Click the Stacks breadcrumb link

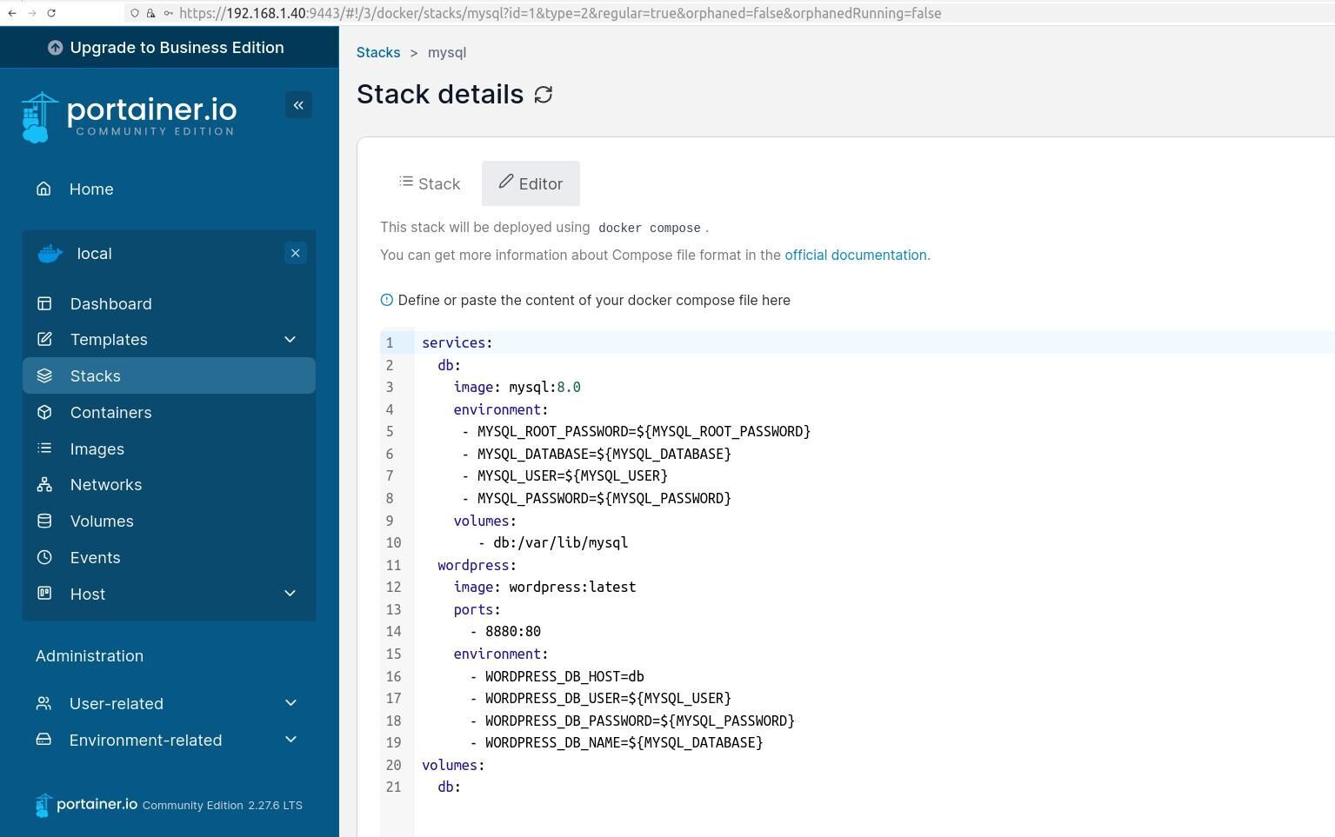378,52
